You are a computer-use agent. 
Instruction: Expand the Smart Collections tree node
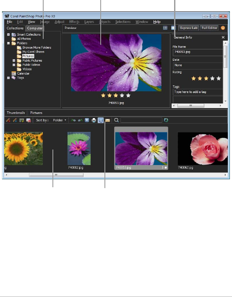point(8,34)
